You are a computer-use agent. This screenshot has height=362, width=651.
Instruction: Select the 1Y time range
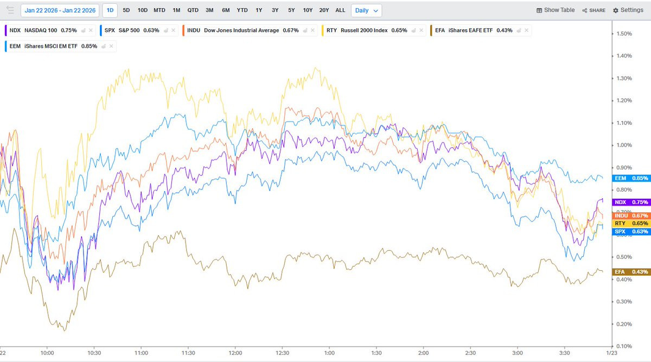pos(259,10)
